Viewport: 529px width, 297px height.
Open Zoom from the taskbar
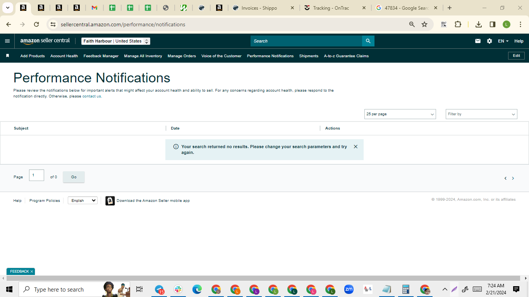tap(349, 289)
